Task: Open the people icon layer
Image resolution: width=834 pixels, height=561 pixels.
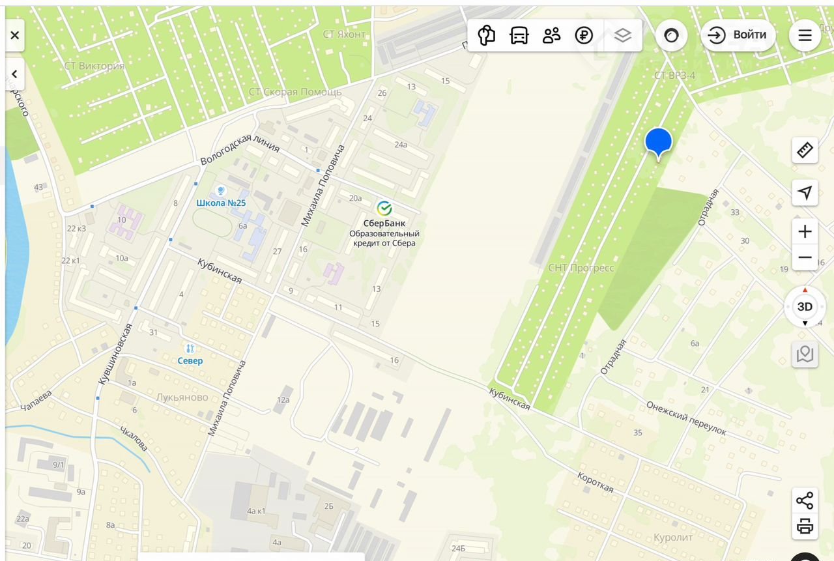Action: click(x=551, y=35)
